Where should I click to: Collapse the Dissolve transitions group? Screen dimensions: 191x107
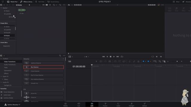click(63, 59)
